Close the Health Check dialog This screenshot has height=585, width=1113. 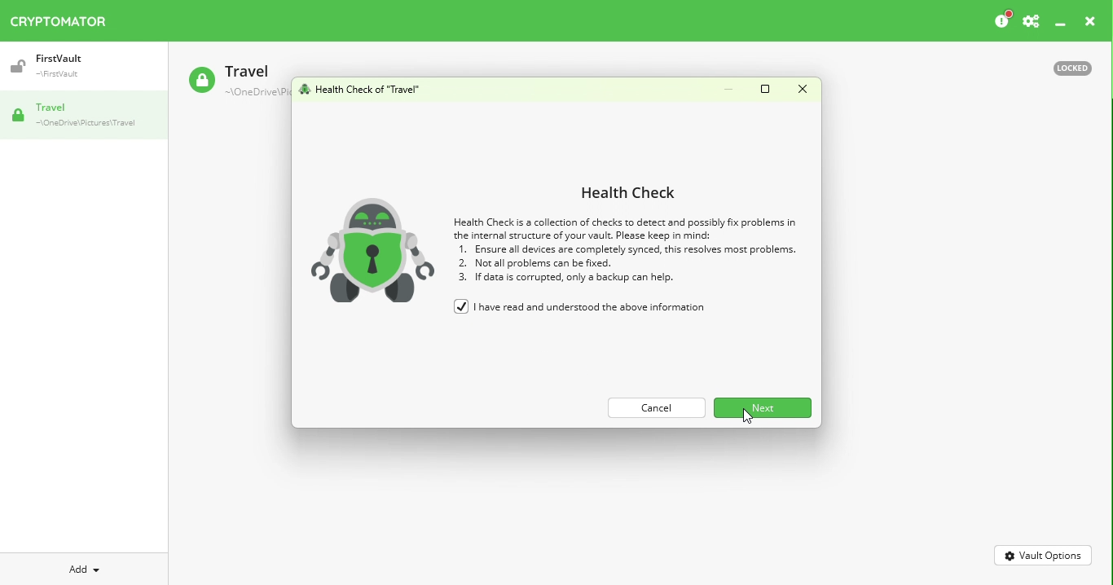point(803,90)
